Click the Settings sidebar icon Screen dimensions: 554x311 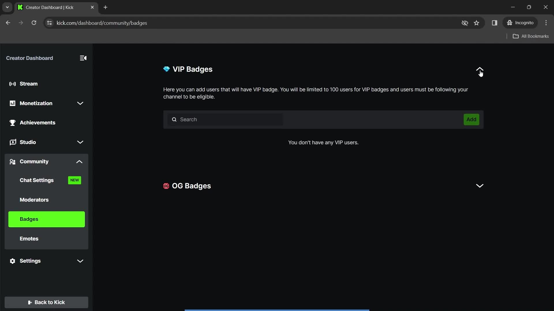13,261
